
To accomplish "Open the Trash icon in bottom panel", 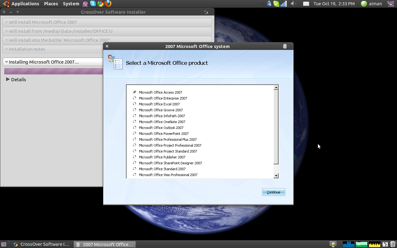I will 393,244.
